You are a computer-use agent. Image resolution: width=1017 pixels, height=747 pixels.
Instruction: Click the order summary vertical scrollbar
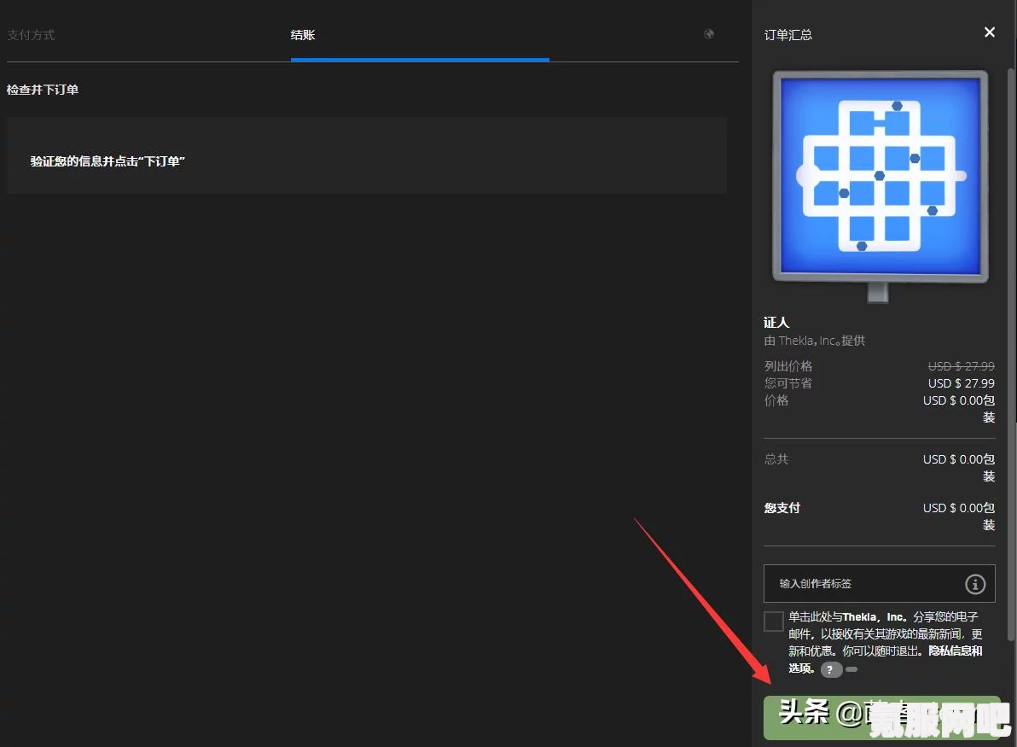point(1010,353)
